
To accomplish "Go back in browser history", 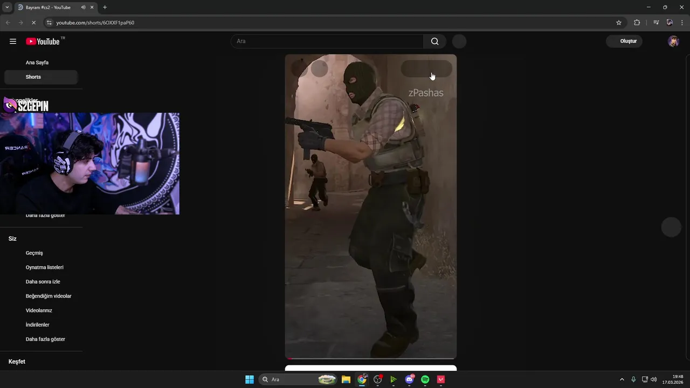I will pyautogui.click(x=8, y=23).
